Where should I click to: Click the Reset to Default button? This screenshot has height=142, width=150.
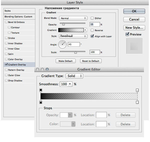pos(91,61)
